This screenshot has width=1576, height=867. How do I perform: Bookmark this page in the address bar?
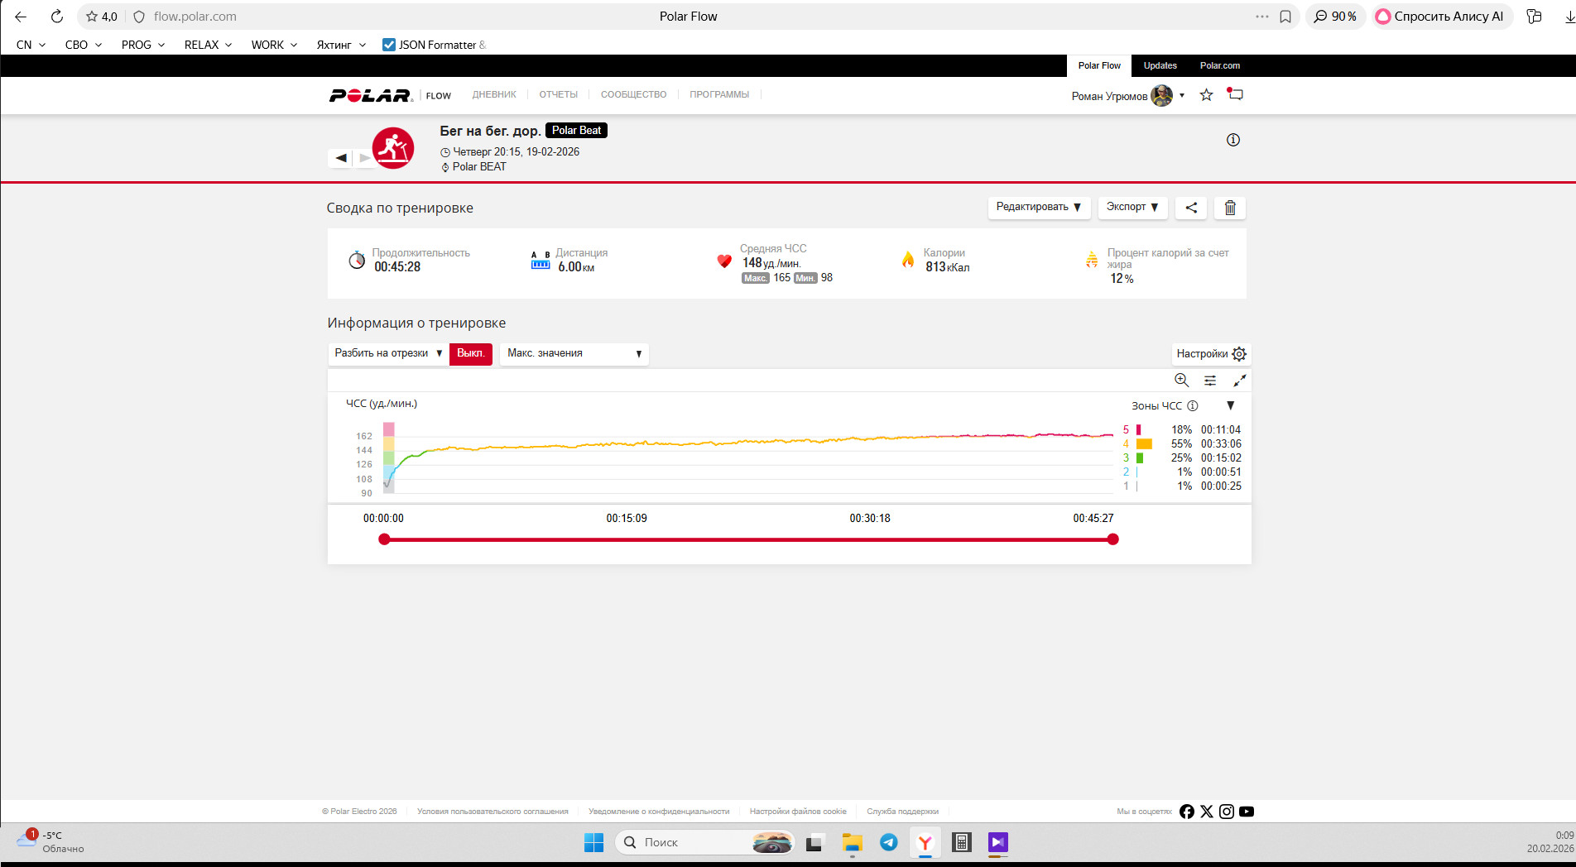click(x=1285, y=17)
